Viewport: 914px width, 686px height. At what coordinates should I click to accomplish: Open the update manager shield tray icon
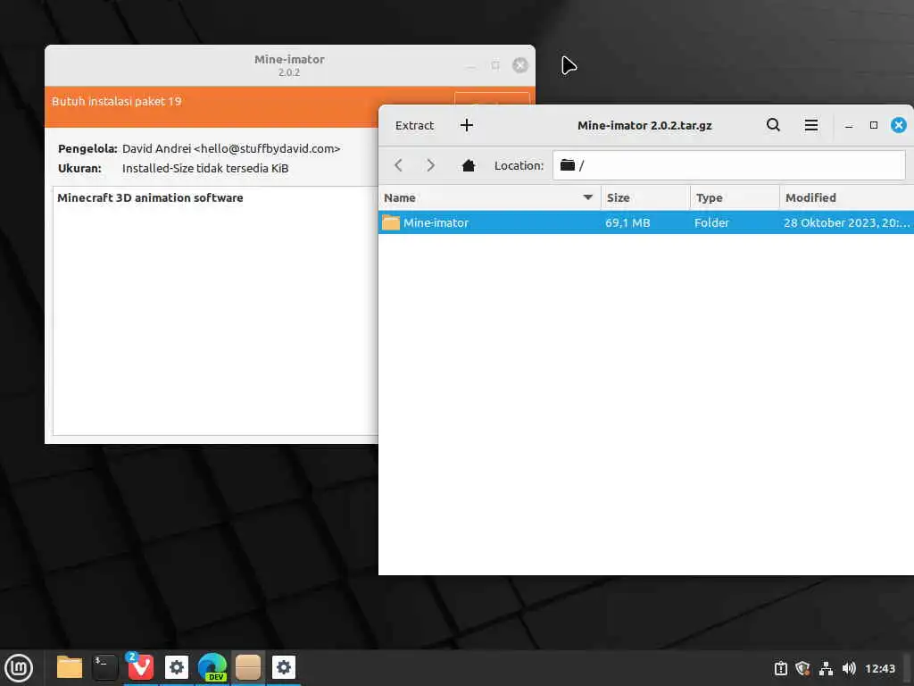[x=802, y=668]
